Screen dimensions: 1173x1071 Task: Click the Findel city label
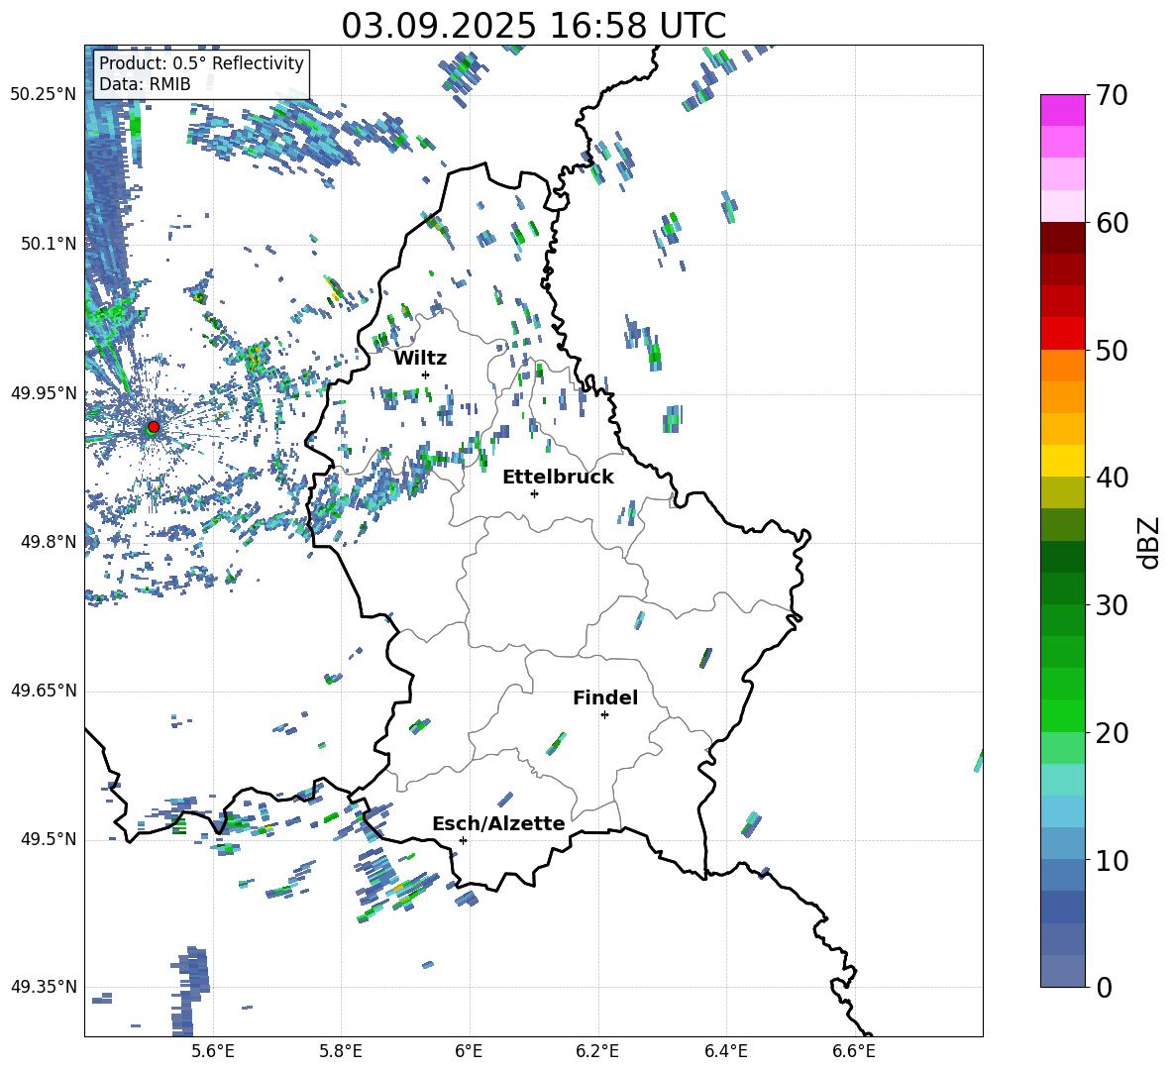point(605,697)
